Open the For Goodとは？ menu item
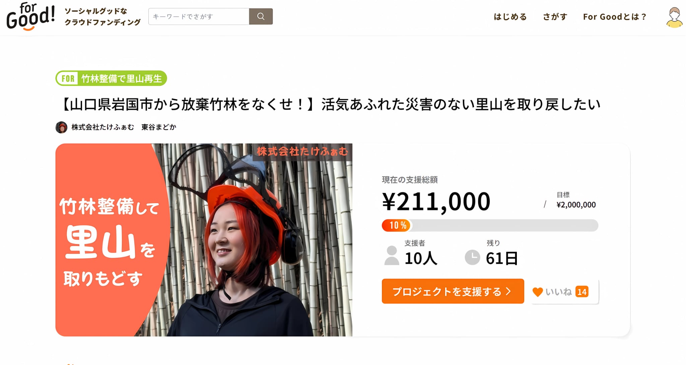The image size is (686, 365). (x=614, y=17)
